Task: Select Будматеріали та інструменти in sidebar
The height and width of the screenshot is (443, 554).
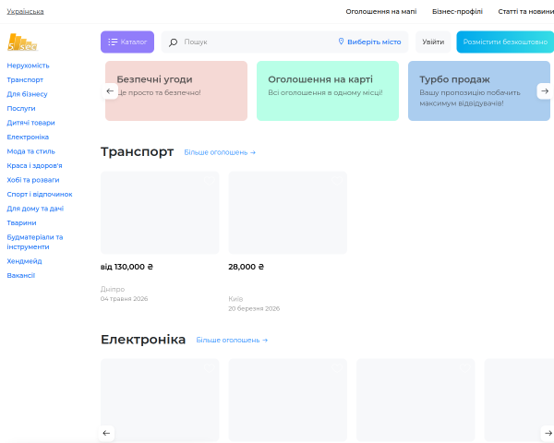Action: (35, 242)
